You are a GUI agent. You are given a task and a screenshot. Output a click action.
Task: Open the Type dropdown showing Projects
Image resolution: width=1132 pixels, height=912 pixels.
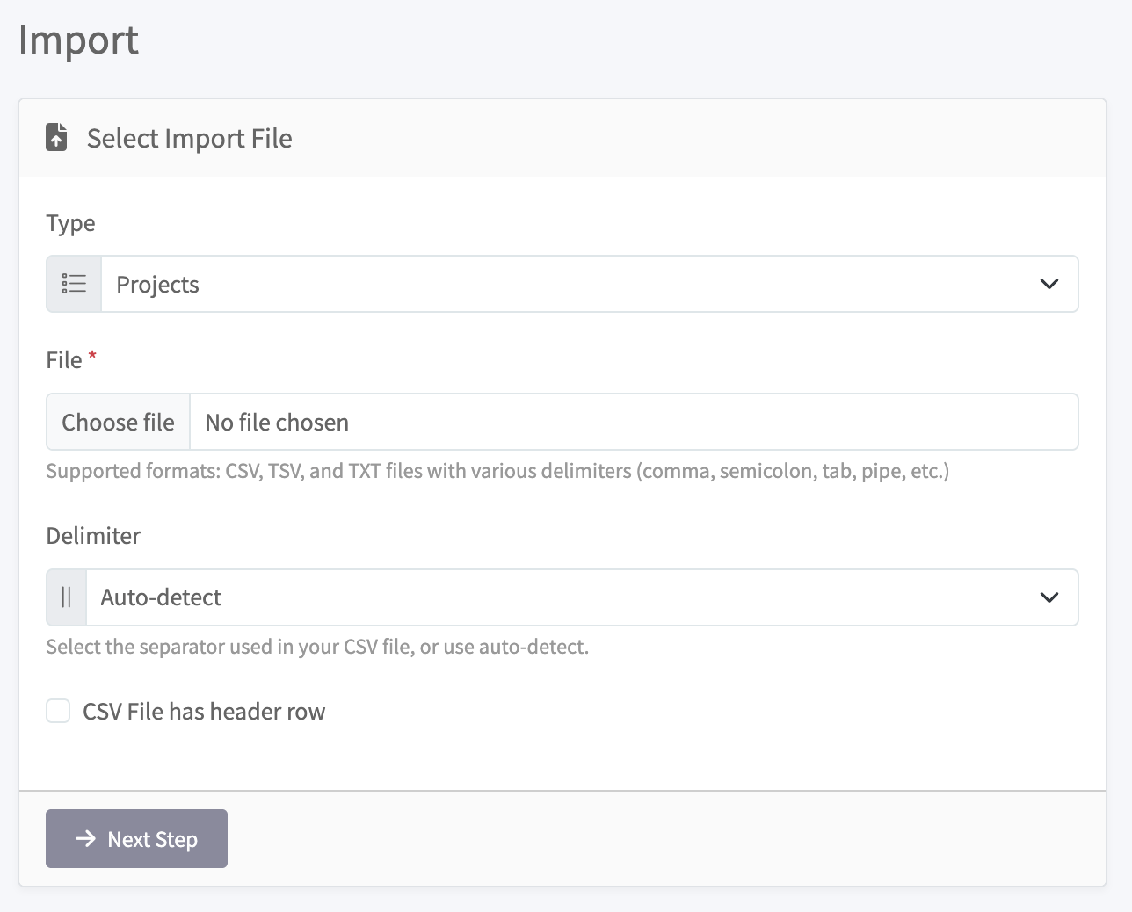coord(590,284)
